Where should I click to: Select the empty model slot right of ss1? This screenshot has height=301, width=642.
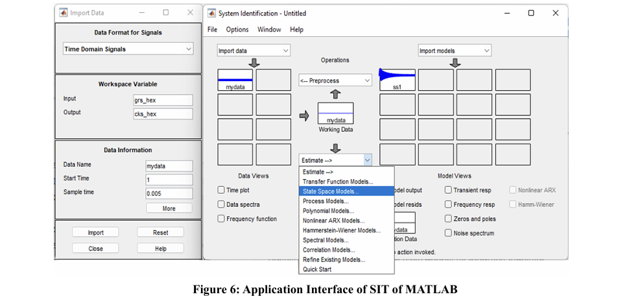[436, 80]
